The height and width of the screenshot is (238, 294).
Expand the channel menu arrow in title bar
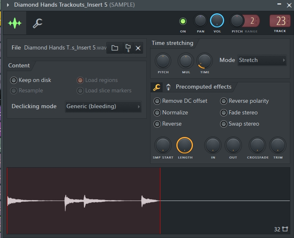[x=8, y=5]
